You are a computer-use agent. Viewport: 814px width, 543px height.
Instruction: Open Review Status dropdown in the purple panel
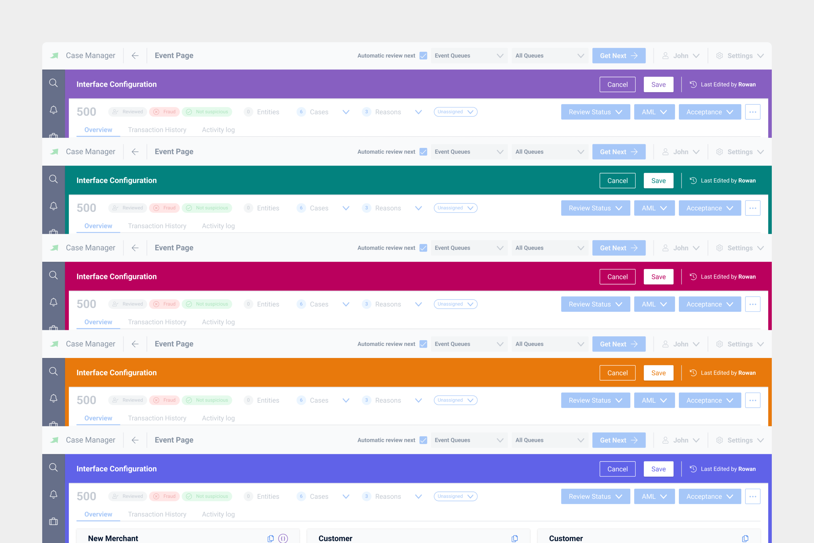tap(595, 112)
